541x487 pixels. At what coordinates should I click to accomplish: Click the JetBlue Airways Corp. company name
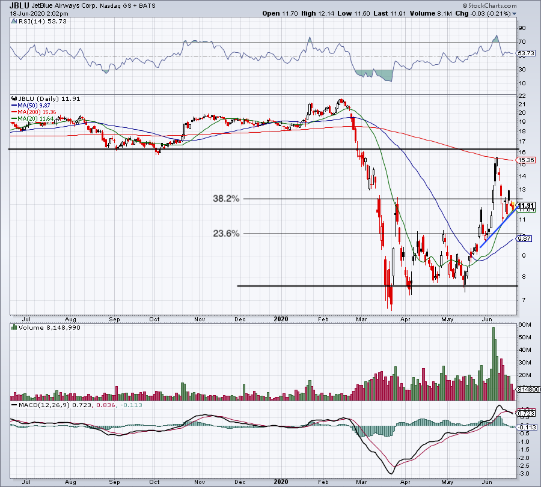coord(64,6)
